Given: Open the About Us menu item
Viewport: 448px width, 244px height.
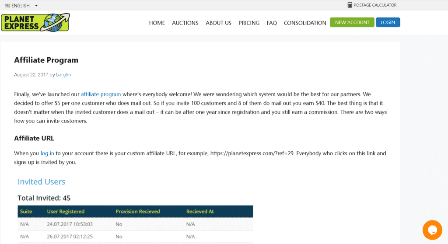Looking at the screenshot, I should tap(219, 23).
